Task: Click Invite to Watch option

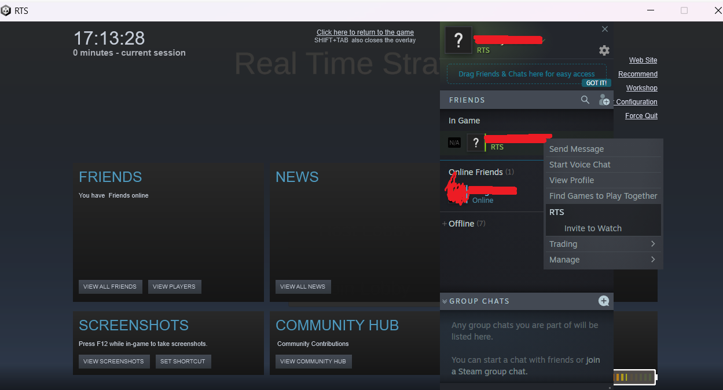Action: [x=603, y=228]
